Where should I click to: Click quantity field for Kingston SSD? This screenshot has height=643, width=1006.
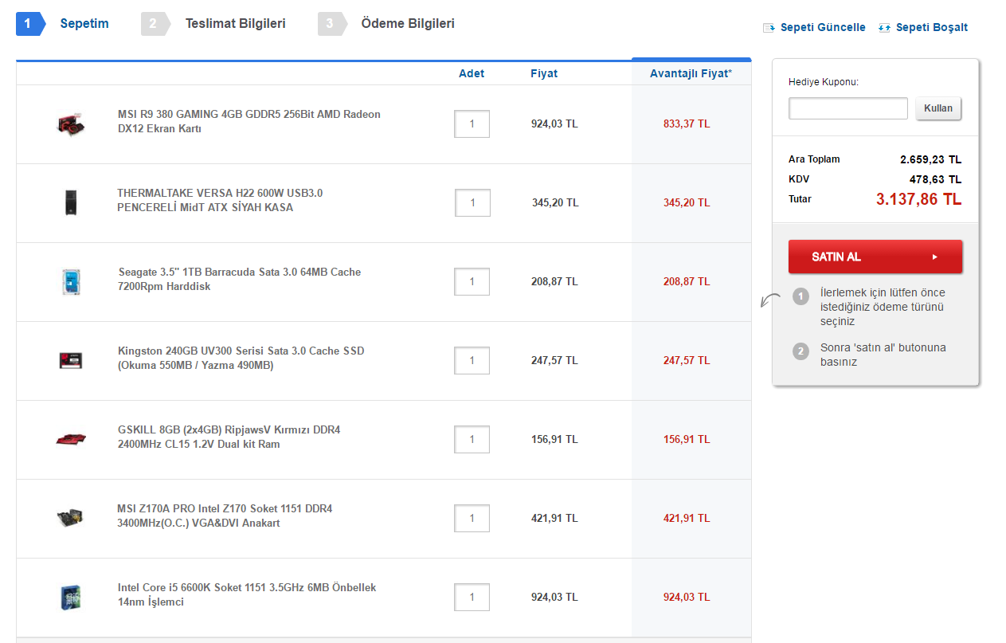pos(472,360)
